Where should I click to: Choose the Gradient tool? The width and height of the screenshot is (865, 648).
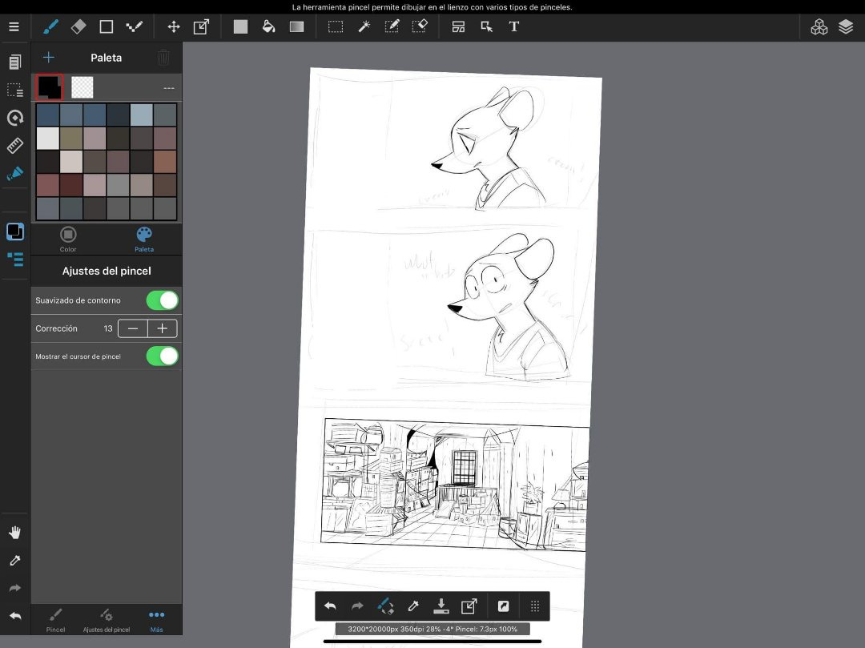point(296,26)
